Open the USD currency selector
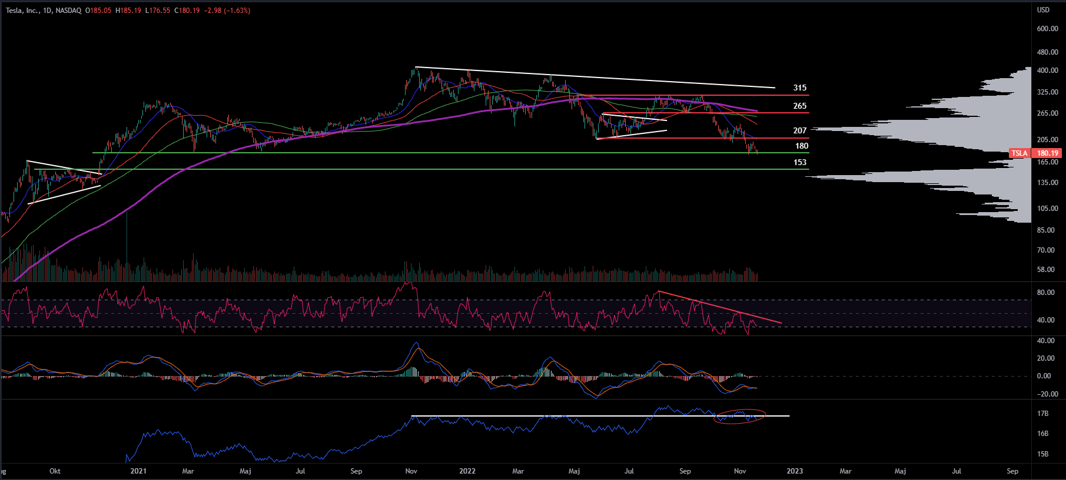The width and height of the screenshot is (1066, 480). [1043, 10]
